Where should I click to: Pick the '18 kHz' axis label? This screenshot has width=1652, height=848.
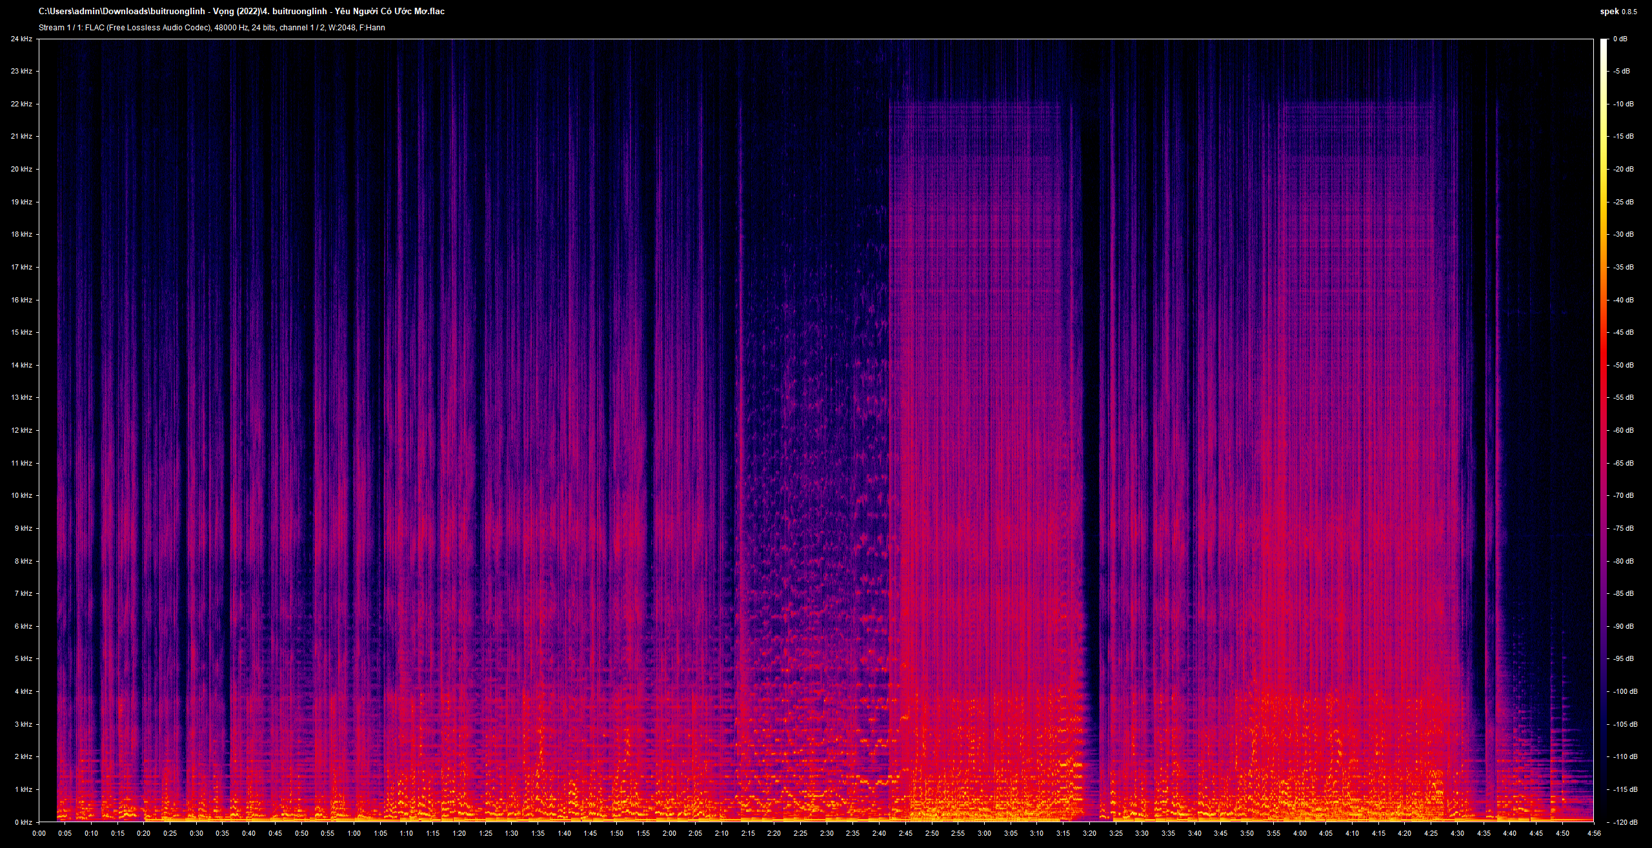(21, 234)
